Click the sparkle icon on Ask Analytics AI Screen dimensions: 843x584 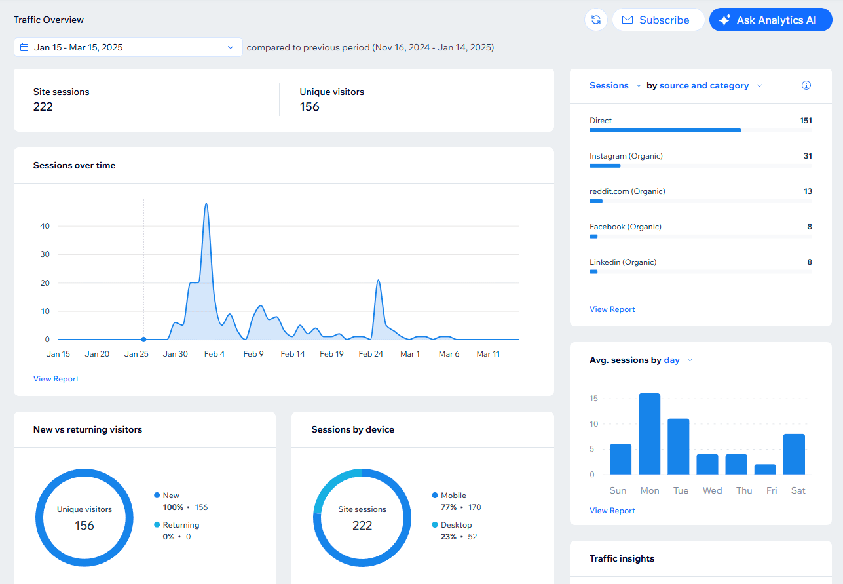click(x=724, y=20)
